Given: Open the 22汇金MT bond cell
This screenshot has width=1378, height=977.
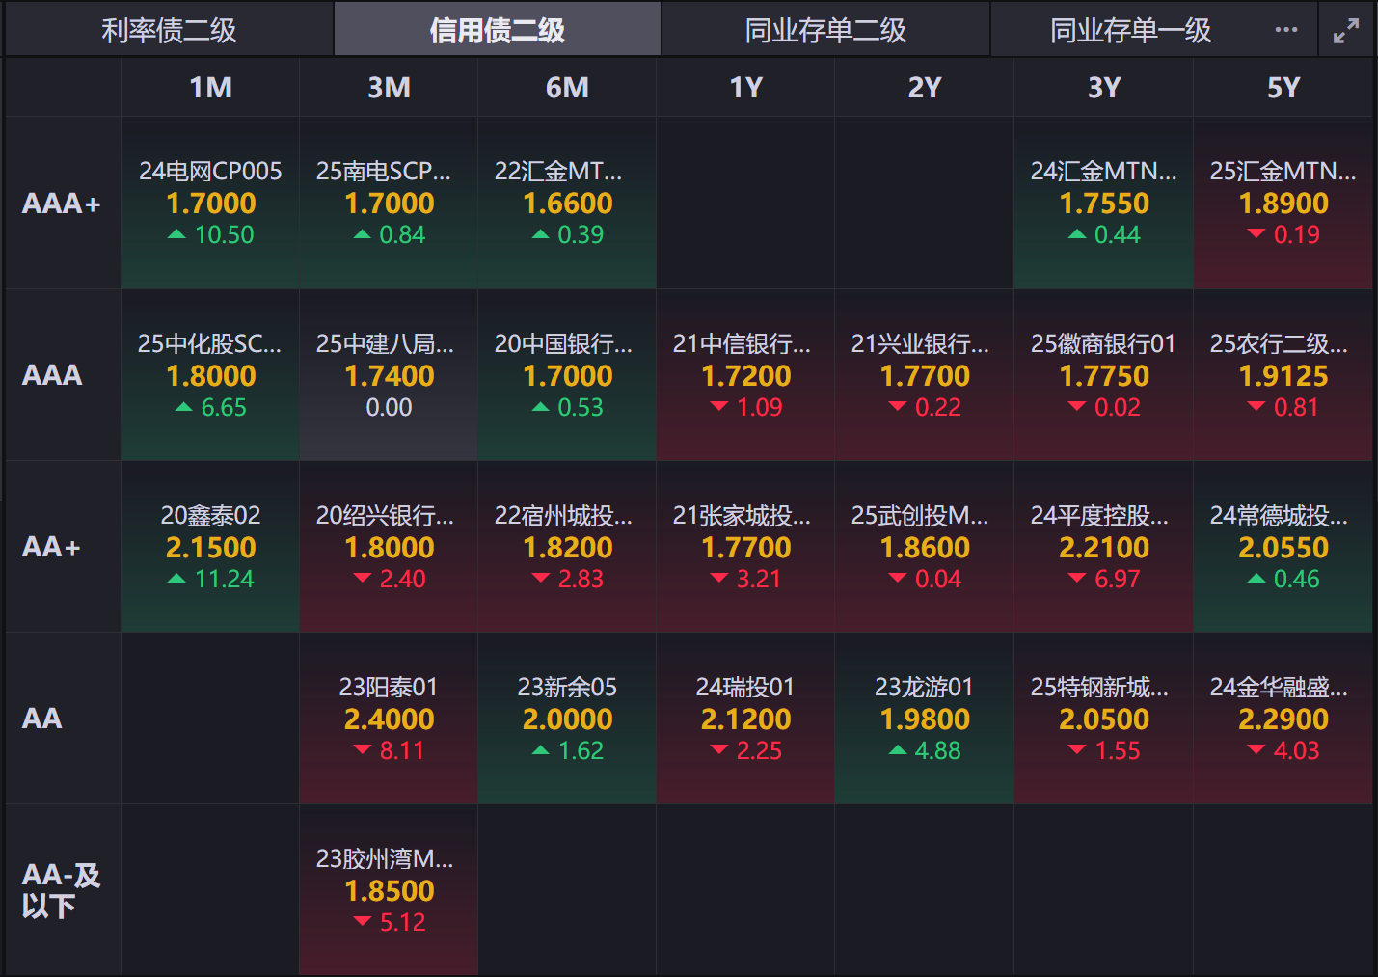Looking at the screenshot, I should (x=567, y=204).
